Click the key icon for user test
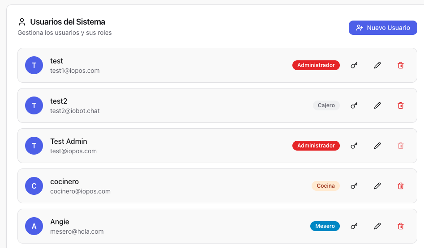 (x=354, y=65)
